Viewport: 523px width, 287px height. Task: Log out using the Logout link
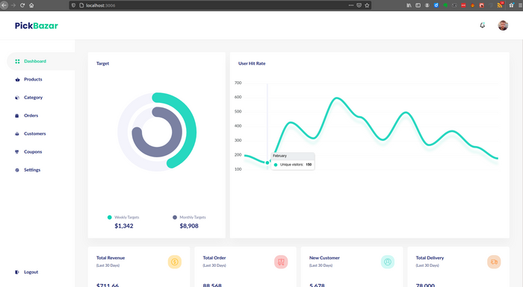[x=31, y=272]
